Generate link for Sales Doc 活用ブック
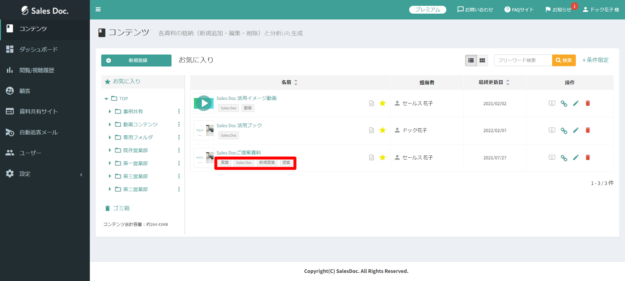This screenshot has width=625, height=281. point(564,130)
